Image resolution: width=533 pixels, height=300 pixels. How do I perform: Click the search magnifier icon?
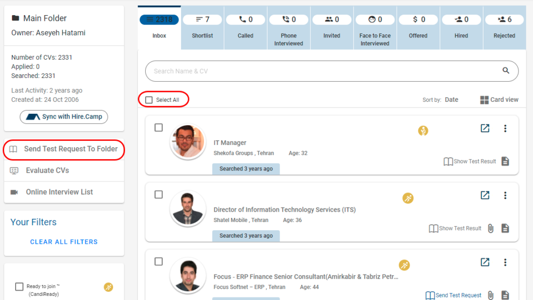505,71
